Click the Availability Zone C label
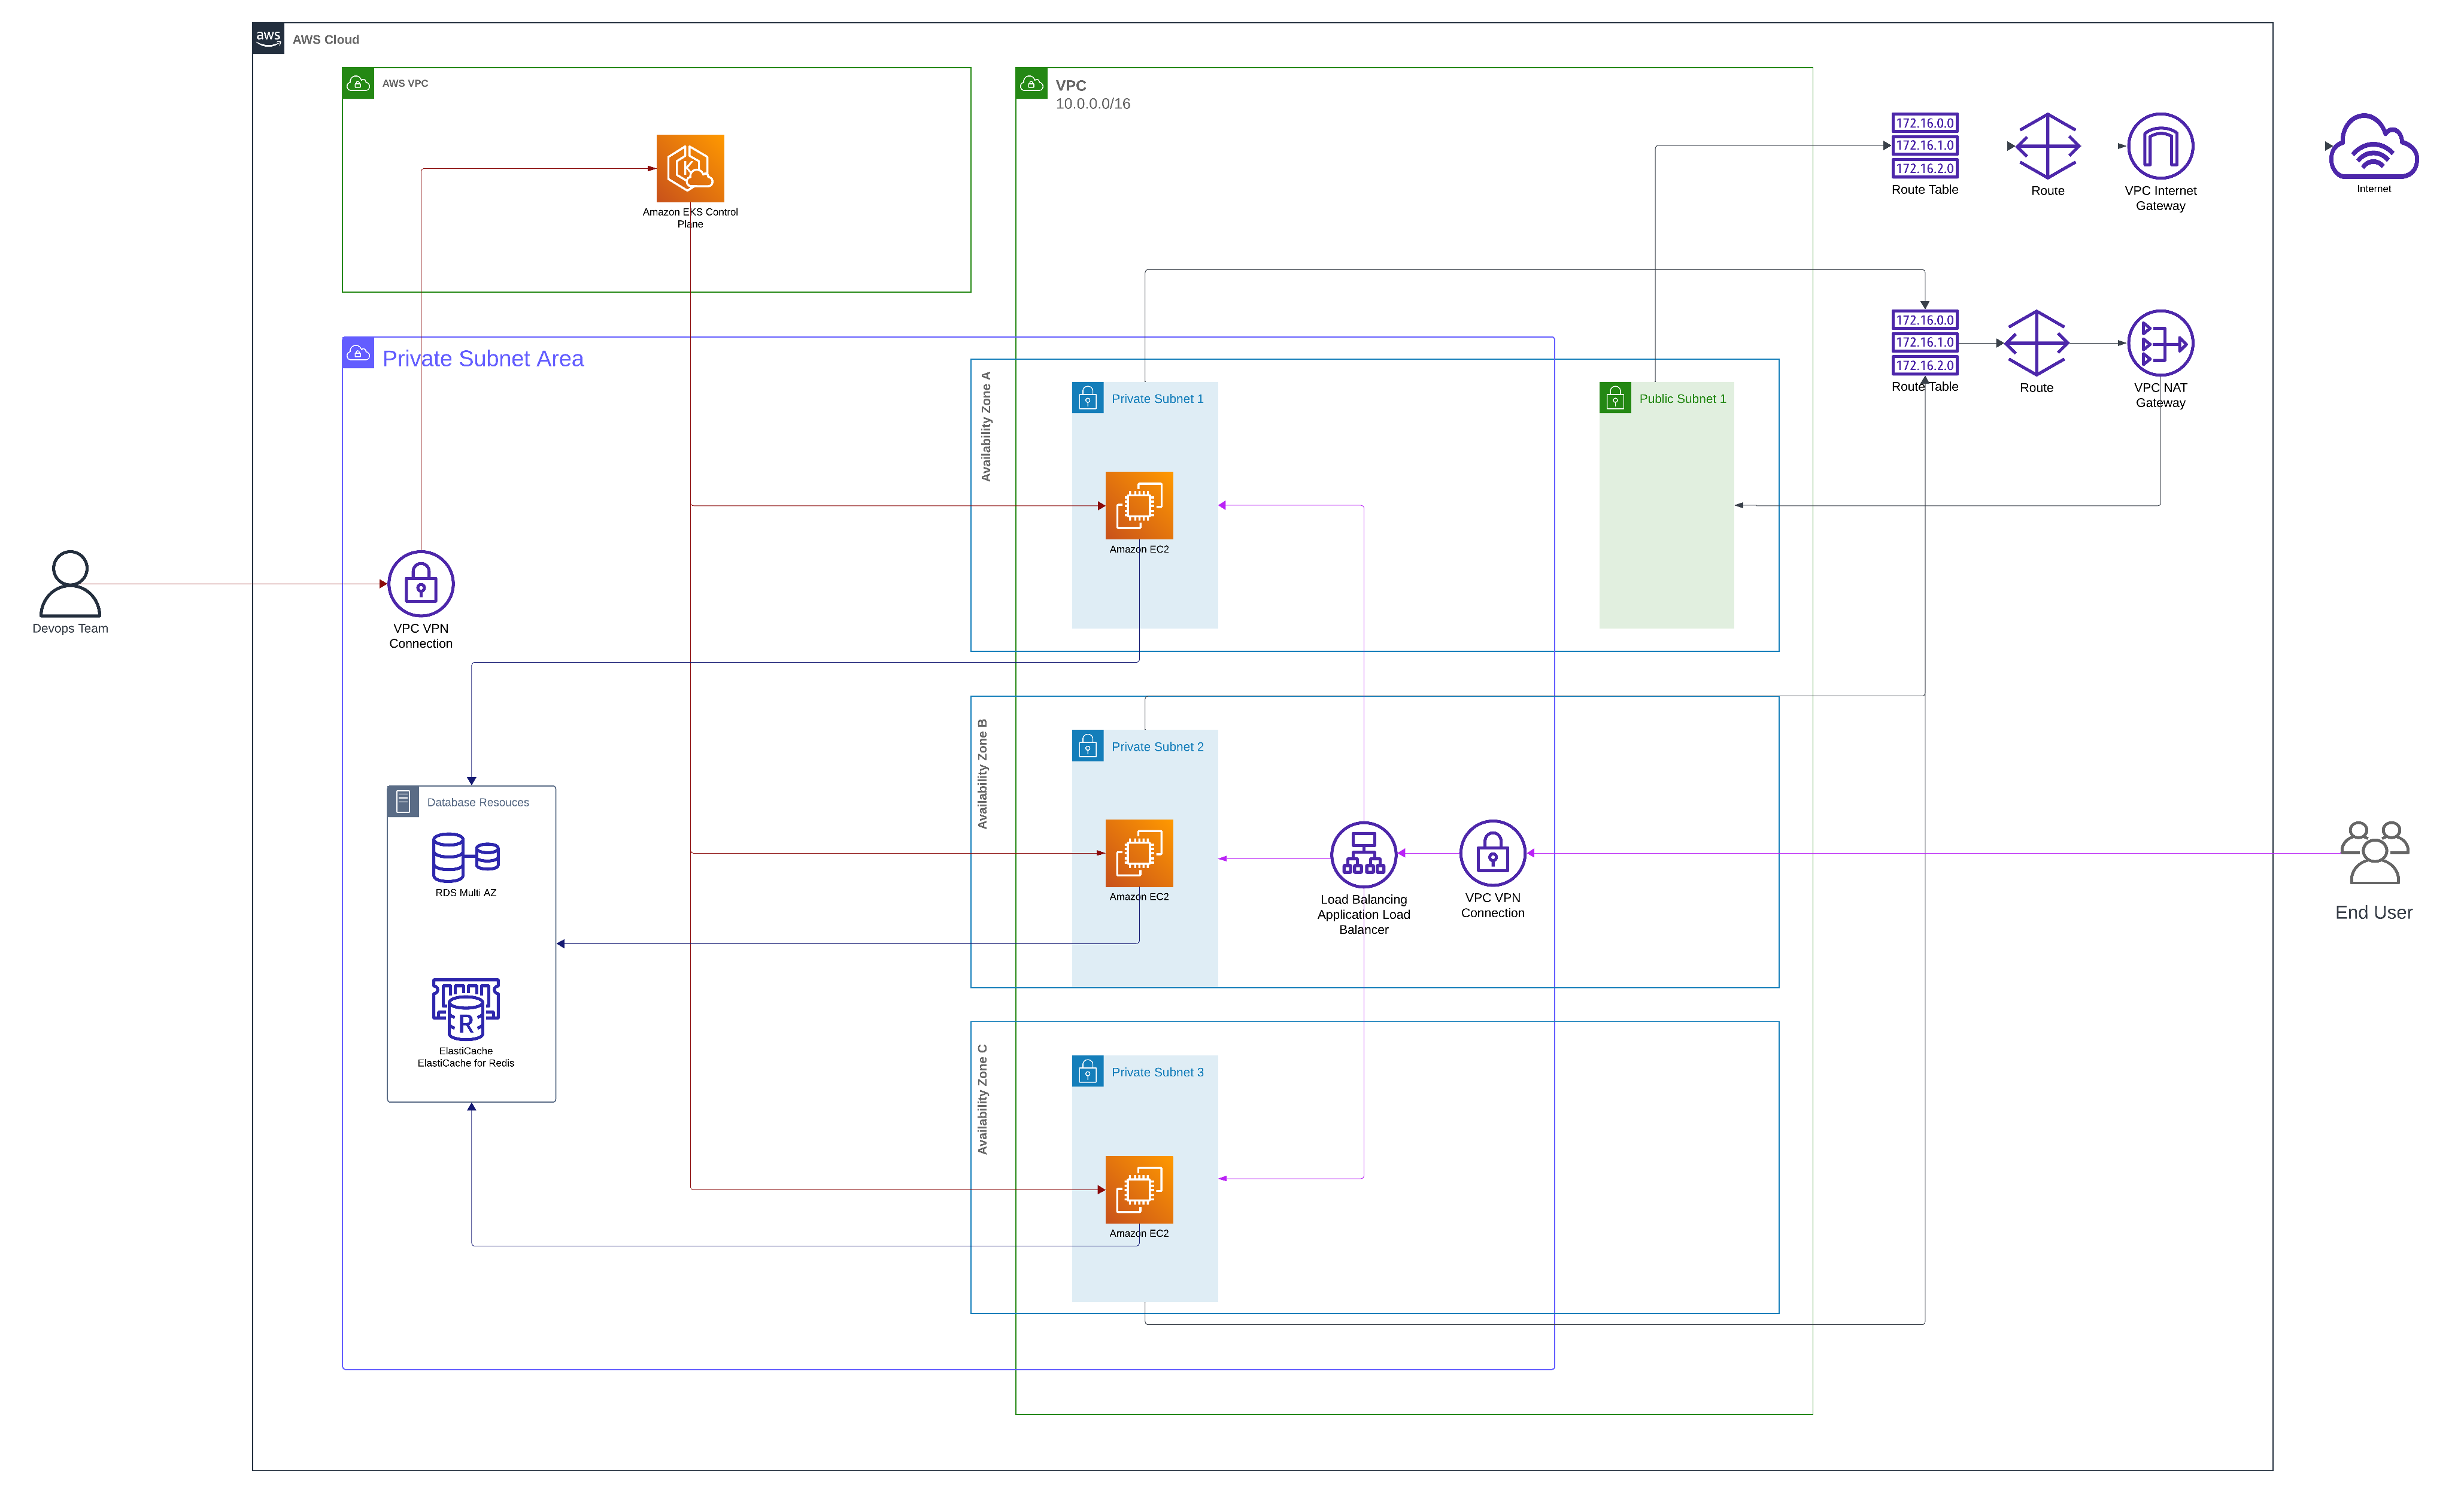2464x1493 pixels. point(982,1099)
